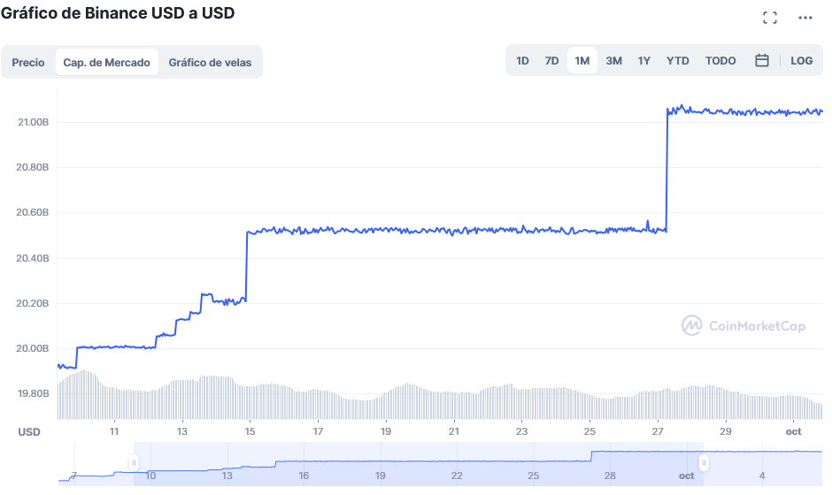
Task: Show the TODO full history range
Action: point(720,61)
